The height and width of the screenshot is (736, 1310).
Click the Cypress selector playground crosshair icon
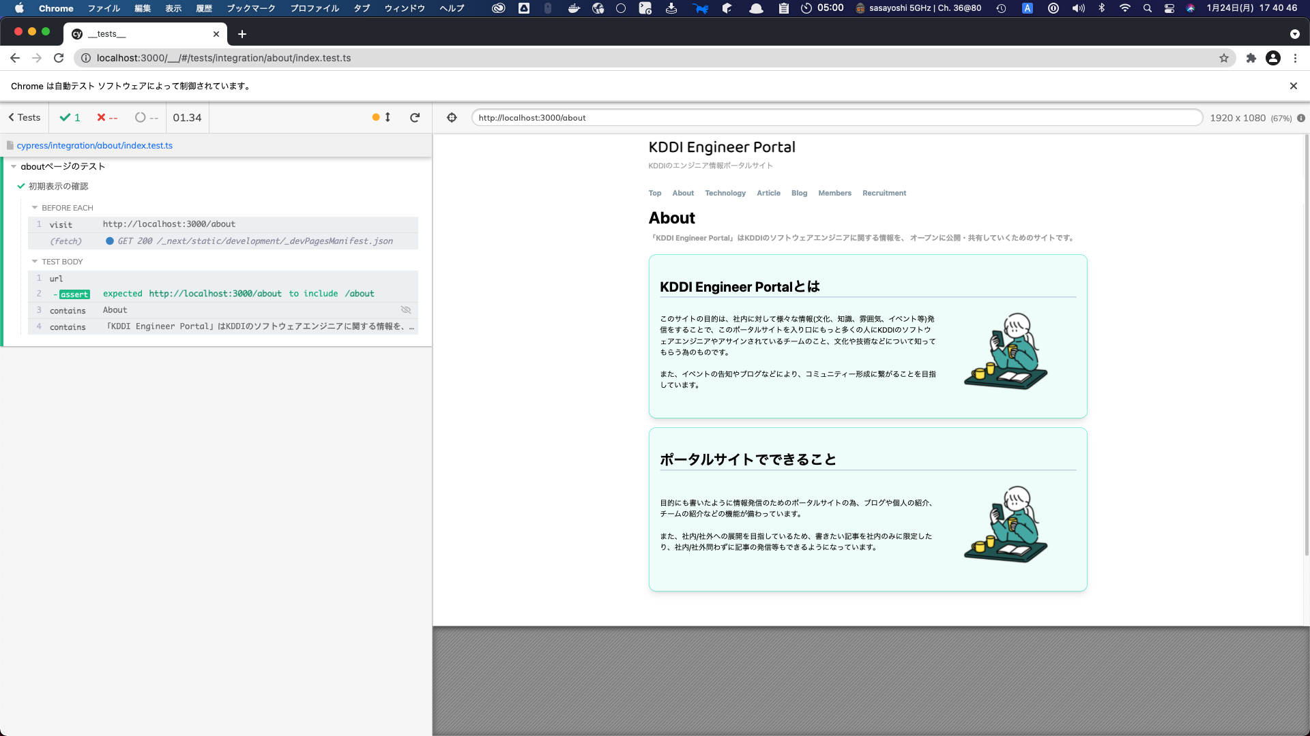coord(452,117)
